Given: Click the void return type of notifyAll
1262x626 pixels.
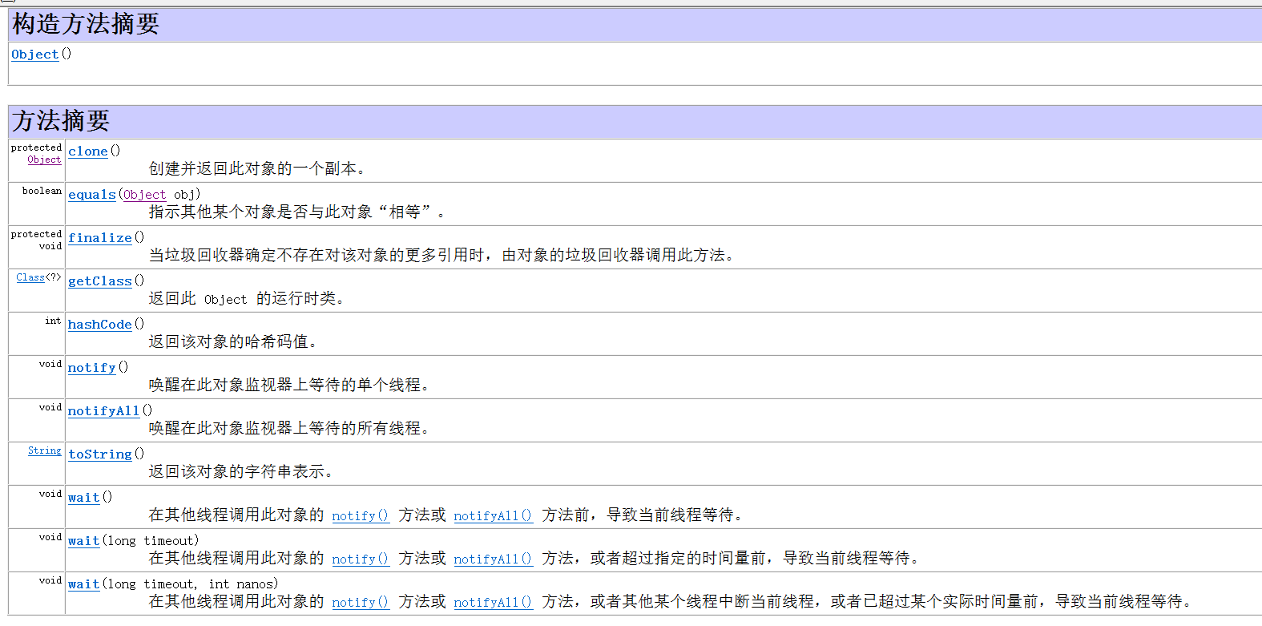Looking at the screenshot, I should (x=50, y=407).
